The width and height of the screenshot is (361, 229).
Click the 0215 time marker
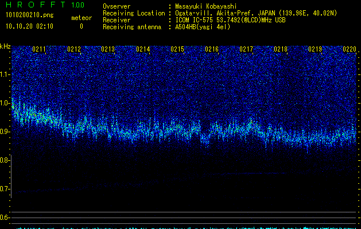(x=177, y=49)
